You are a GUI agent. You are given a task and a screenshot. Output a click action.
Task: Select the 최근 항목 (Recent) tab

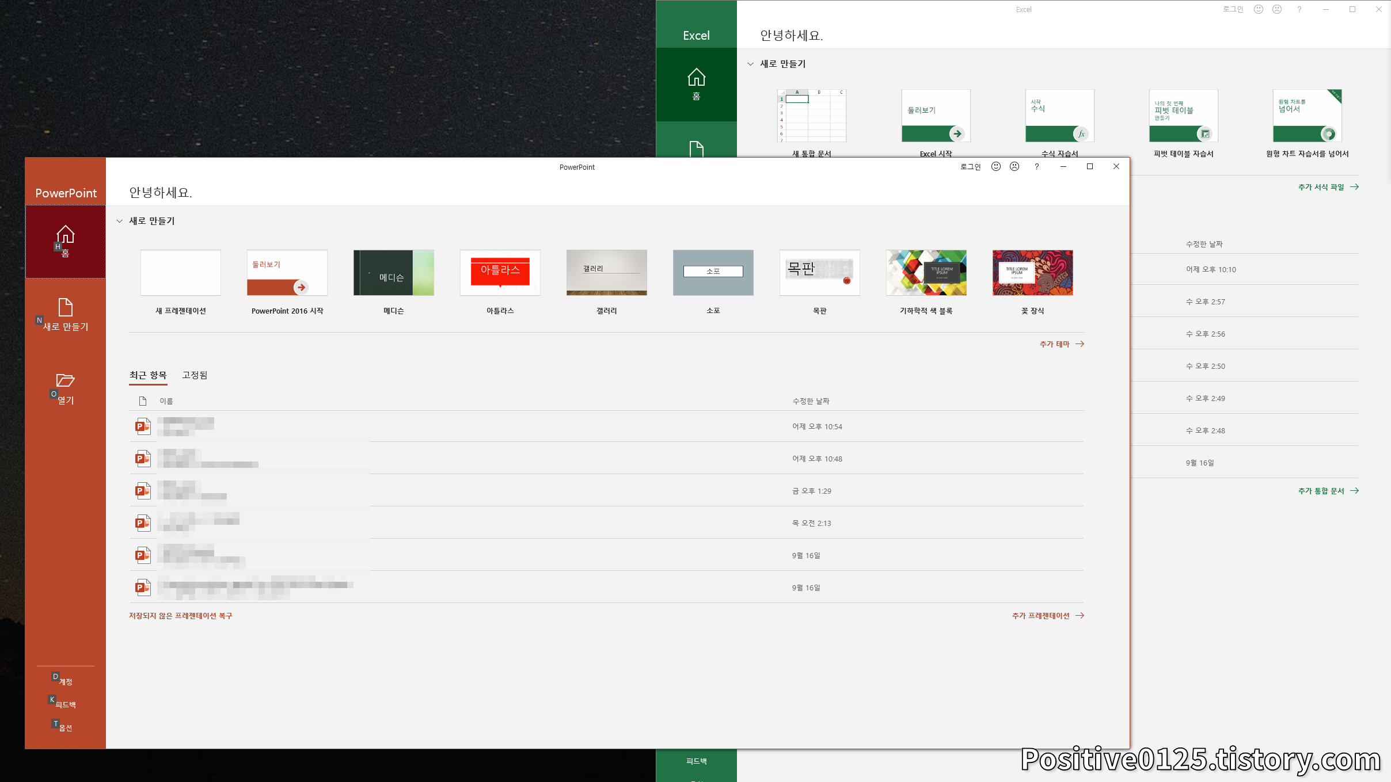pyautogui.click(x=148, y=375)
